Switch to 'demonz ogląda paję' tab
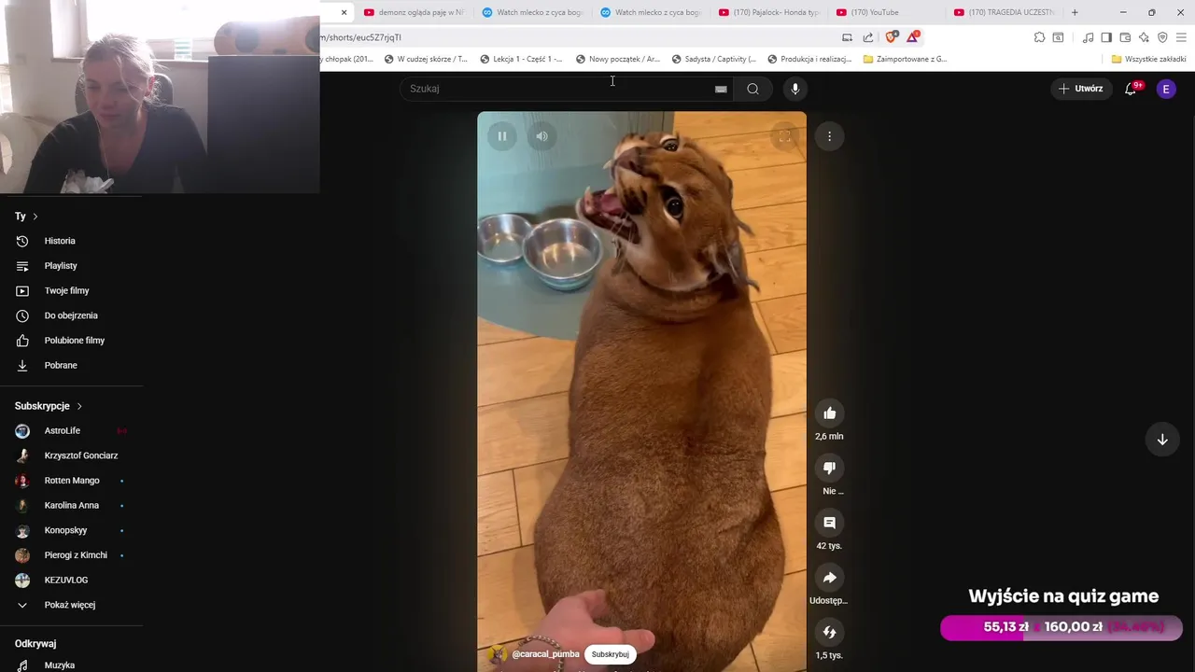 coord(414,12)
